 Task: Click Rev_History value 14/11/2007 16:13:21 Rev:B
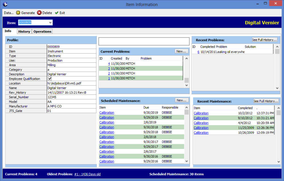pos(72,92)
